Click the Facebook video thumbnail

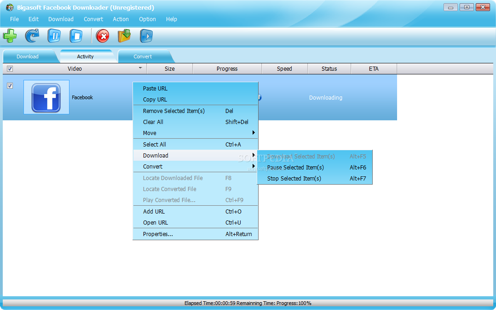pyautogui.click(x=46, y=97)
